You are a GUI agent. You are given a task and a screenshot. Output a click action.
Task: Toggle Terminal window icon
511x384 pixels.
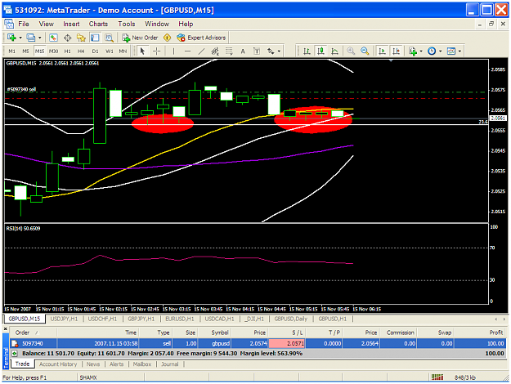(95, 38)
